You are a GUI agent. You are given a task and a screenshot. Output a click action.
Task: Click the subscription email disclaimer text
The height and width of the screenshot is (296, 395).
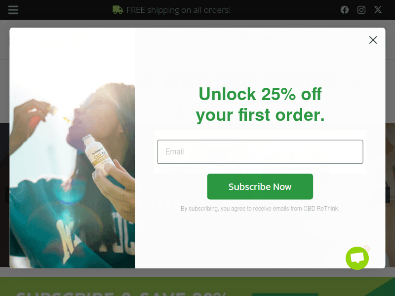(x=260, y=209)
